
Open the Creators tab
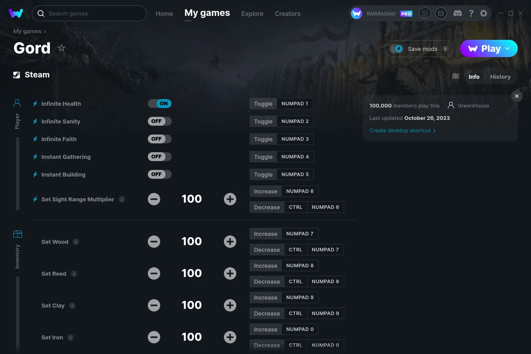click(x=288, y=14)
